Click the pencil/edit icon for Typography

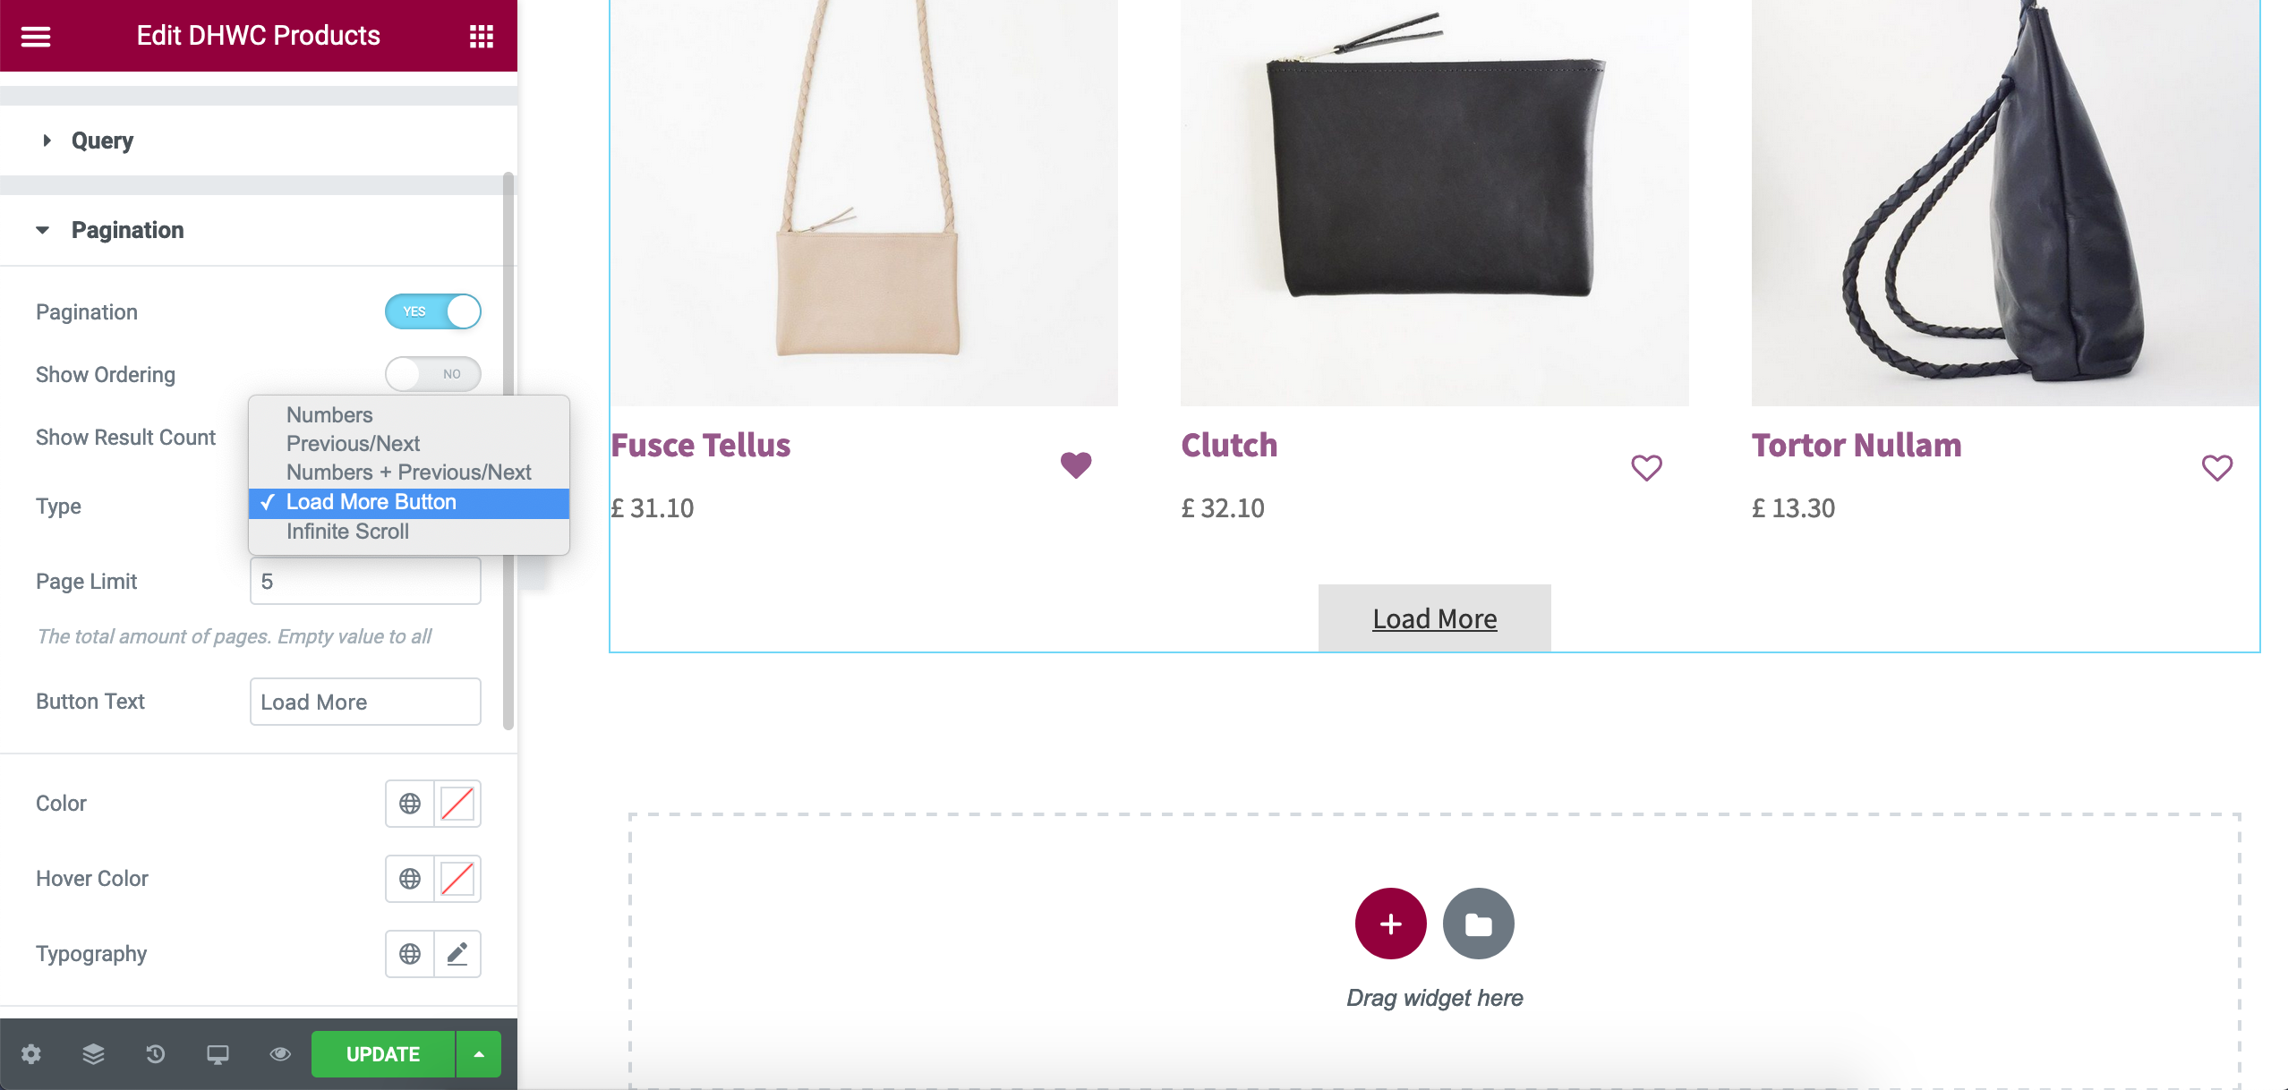pyautogui.click(x=457, y=956)
